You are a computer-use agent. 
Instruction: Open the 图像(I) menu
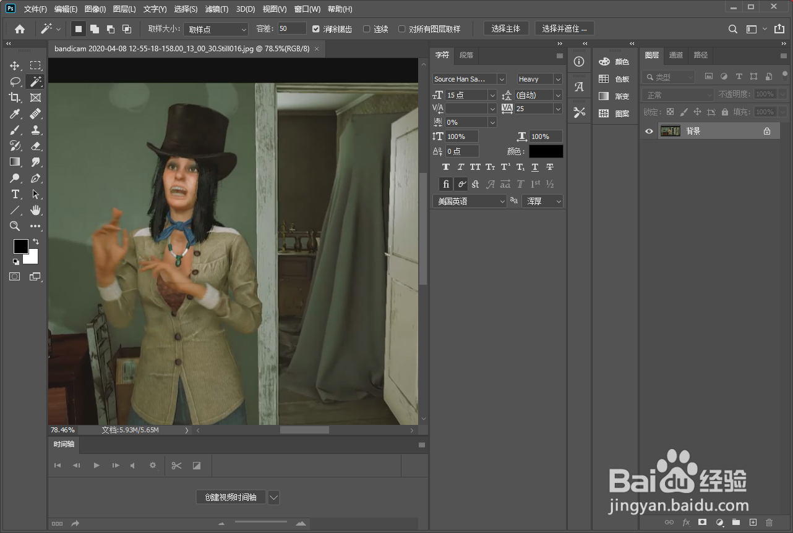click(x=95, y=9)
